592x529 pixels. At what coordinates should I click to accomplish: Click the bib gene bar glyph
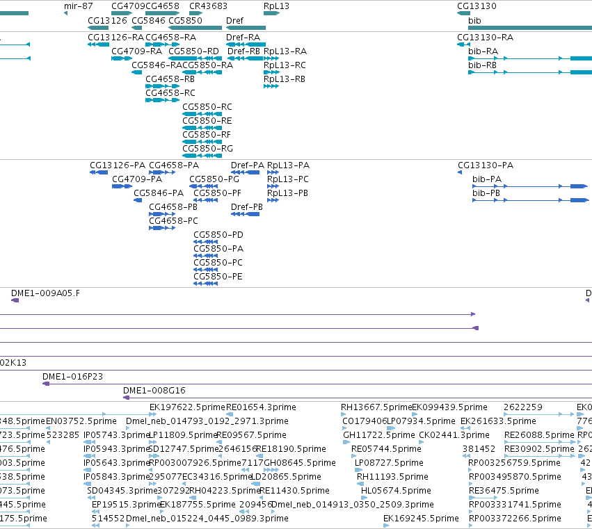pos(530,28)
